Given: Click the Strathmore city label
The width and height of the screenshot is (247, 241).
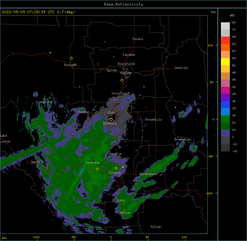Looking at the screenshot, I should pyautogui.click(x=148, y=174).
